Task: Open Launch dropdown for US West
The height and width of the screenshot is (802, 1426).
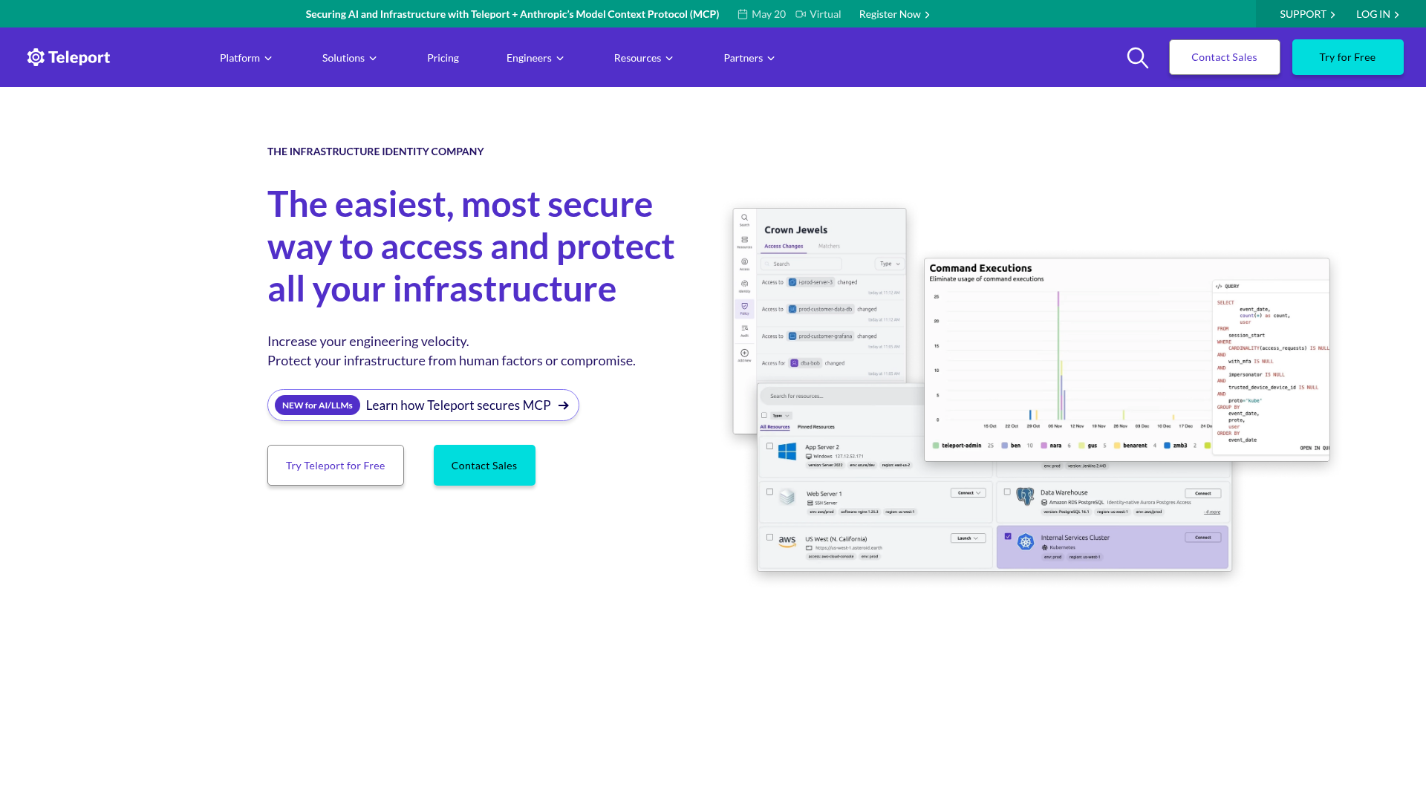Action: click(968, 538)
